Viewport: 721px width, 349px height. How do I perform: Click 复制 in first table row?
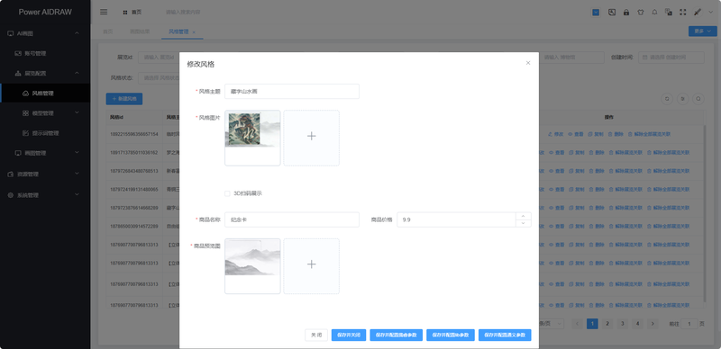pyautogui.click(x=595, y=134)
